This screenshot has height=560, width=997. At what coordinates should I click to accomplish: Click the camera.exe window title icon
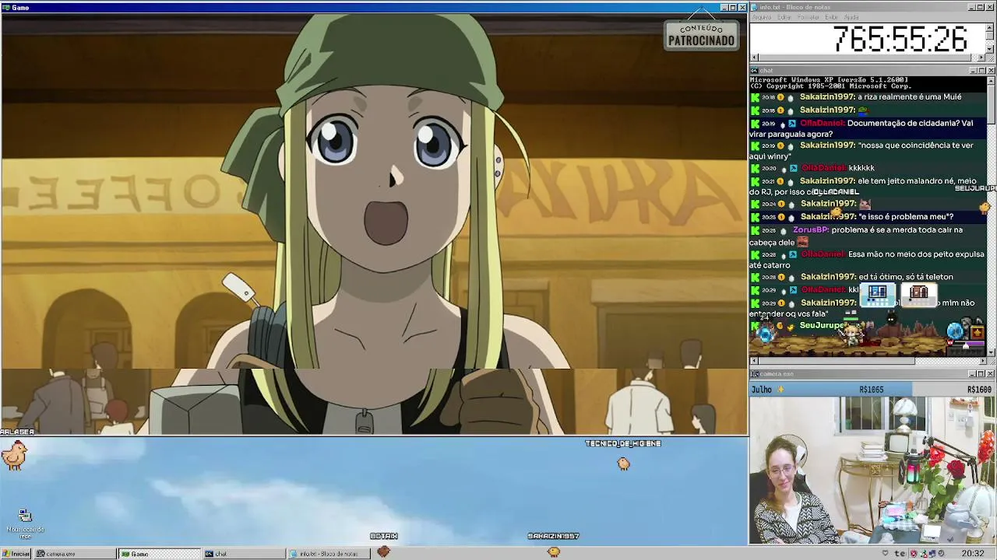point(755,374)
